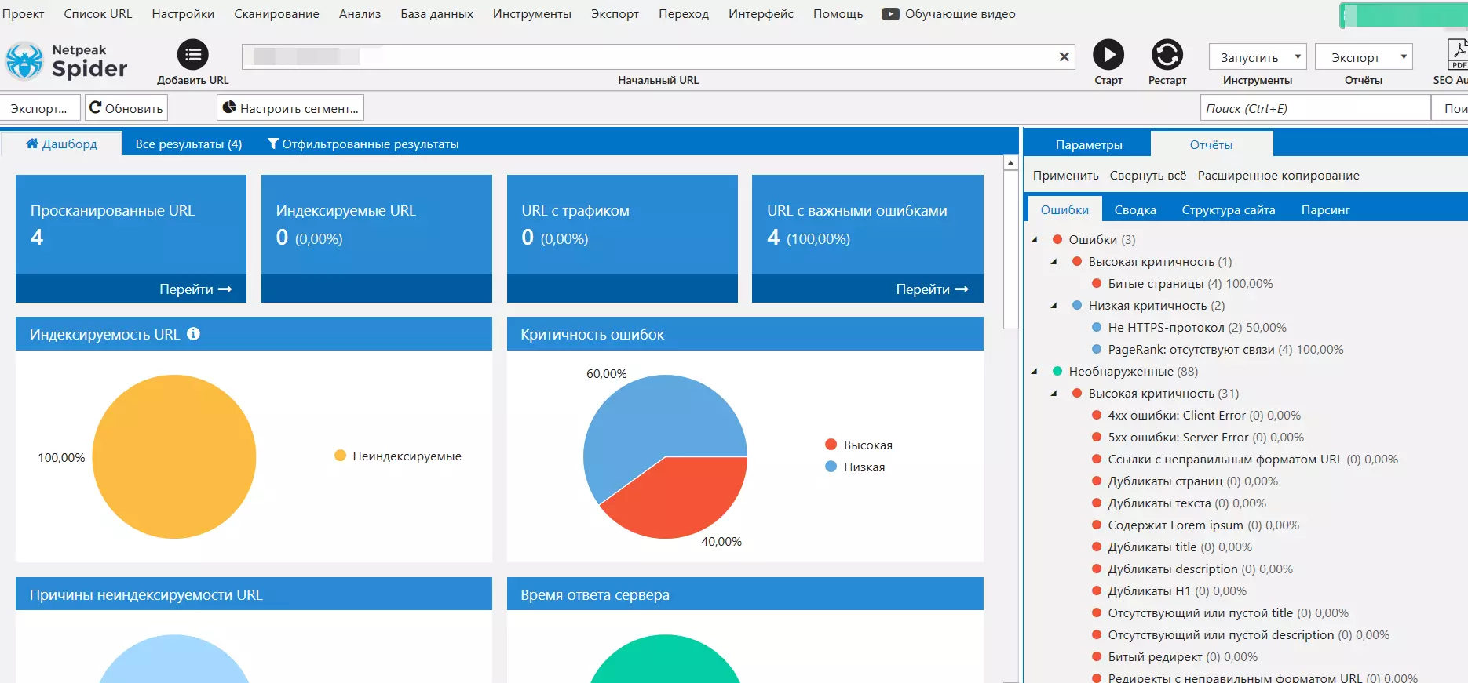Click the Add URL list icon
The image size is (1468, 683).
coord(193,55)
